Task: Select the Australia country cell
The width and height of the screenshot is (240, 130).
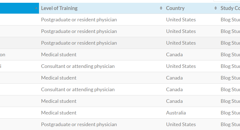Action: point(176,113)
